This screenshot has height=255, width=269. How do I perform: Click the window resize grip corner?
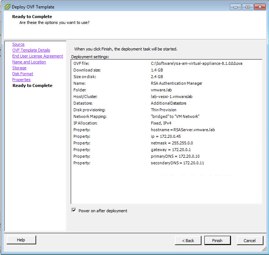tap(264, 249)
